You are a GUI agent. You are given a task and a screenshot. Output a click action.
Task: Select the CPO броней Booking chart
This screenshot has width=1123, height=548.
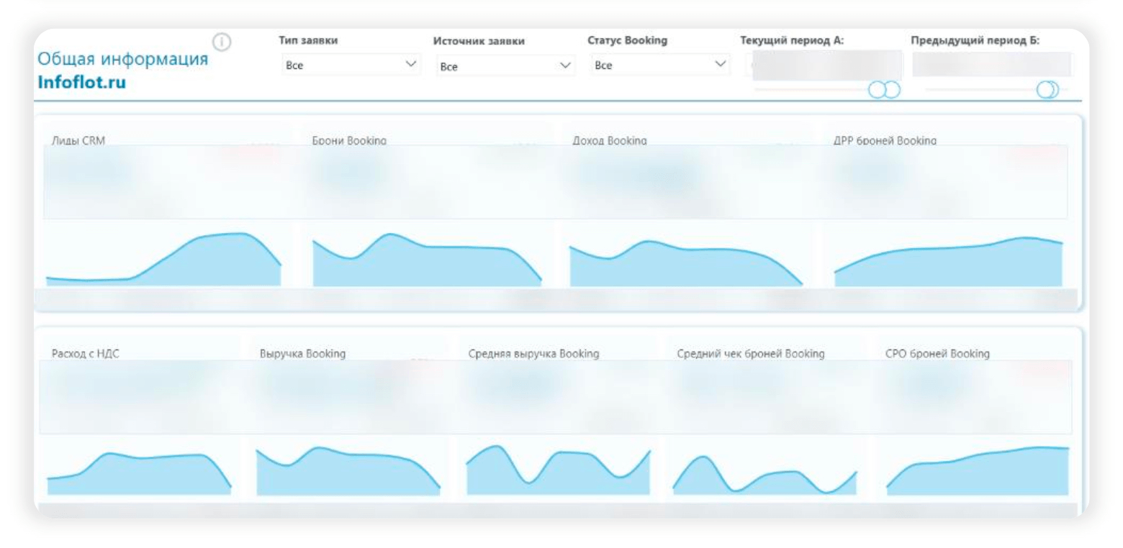pyautogui.click(x=978, y=470)
